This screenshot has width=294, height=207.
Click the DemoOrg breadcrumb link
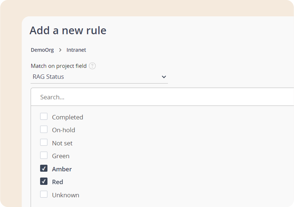click(x=42, y=50)
